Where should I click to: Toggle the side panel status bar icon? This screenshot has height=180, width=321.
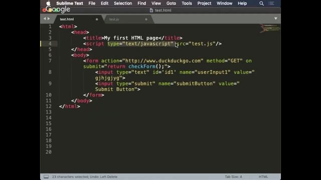click(x=46, y=176)
